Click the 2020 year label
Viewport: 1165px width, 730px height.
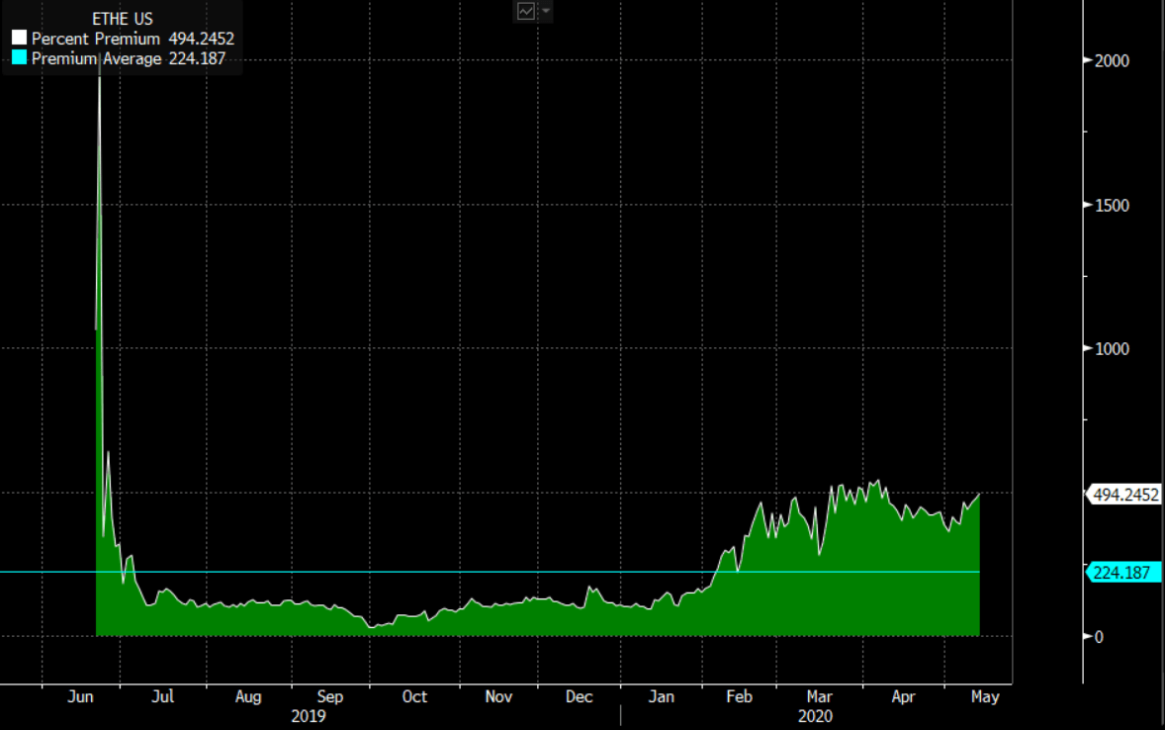(816, 716)
